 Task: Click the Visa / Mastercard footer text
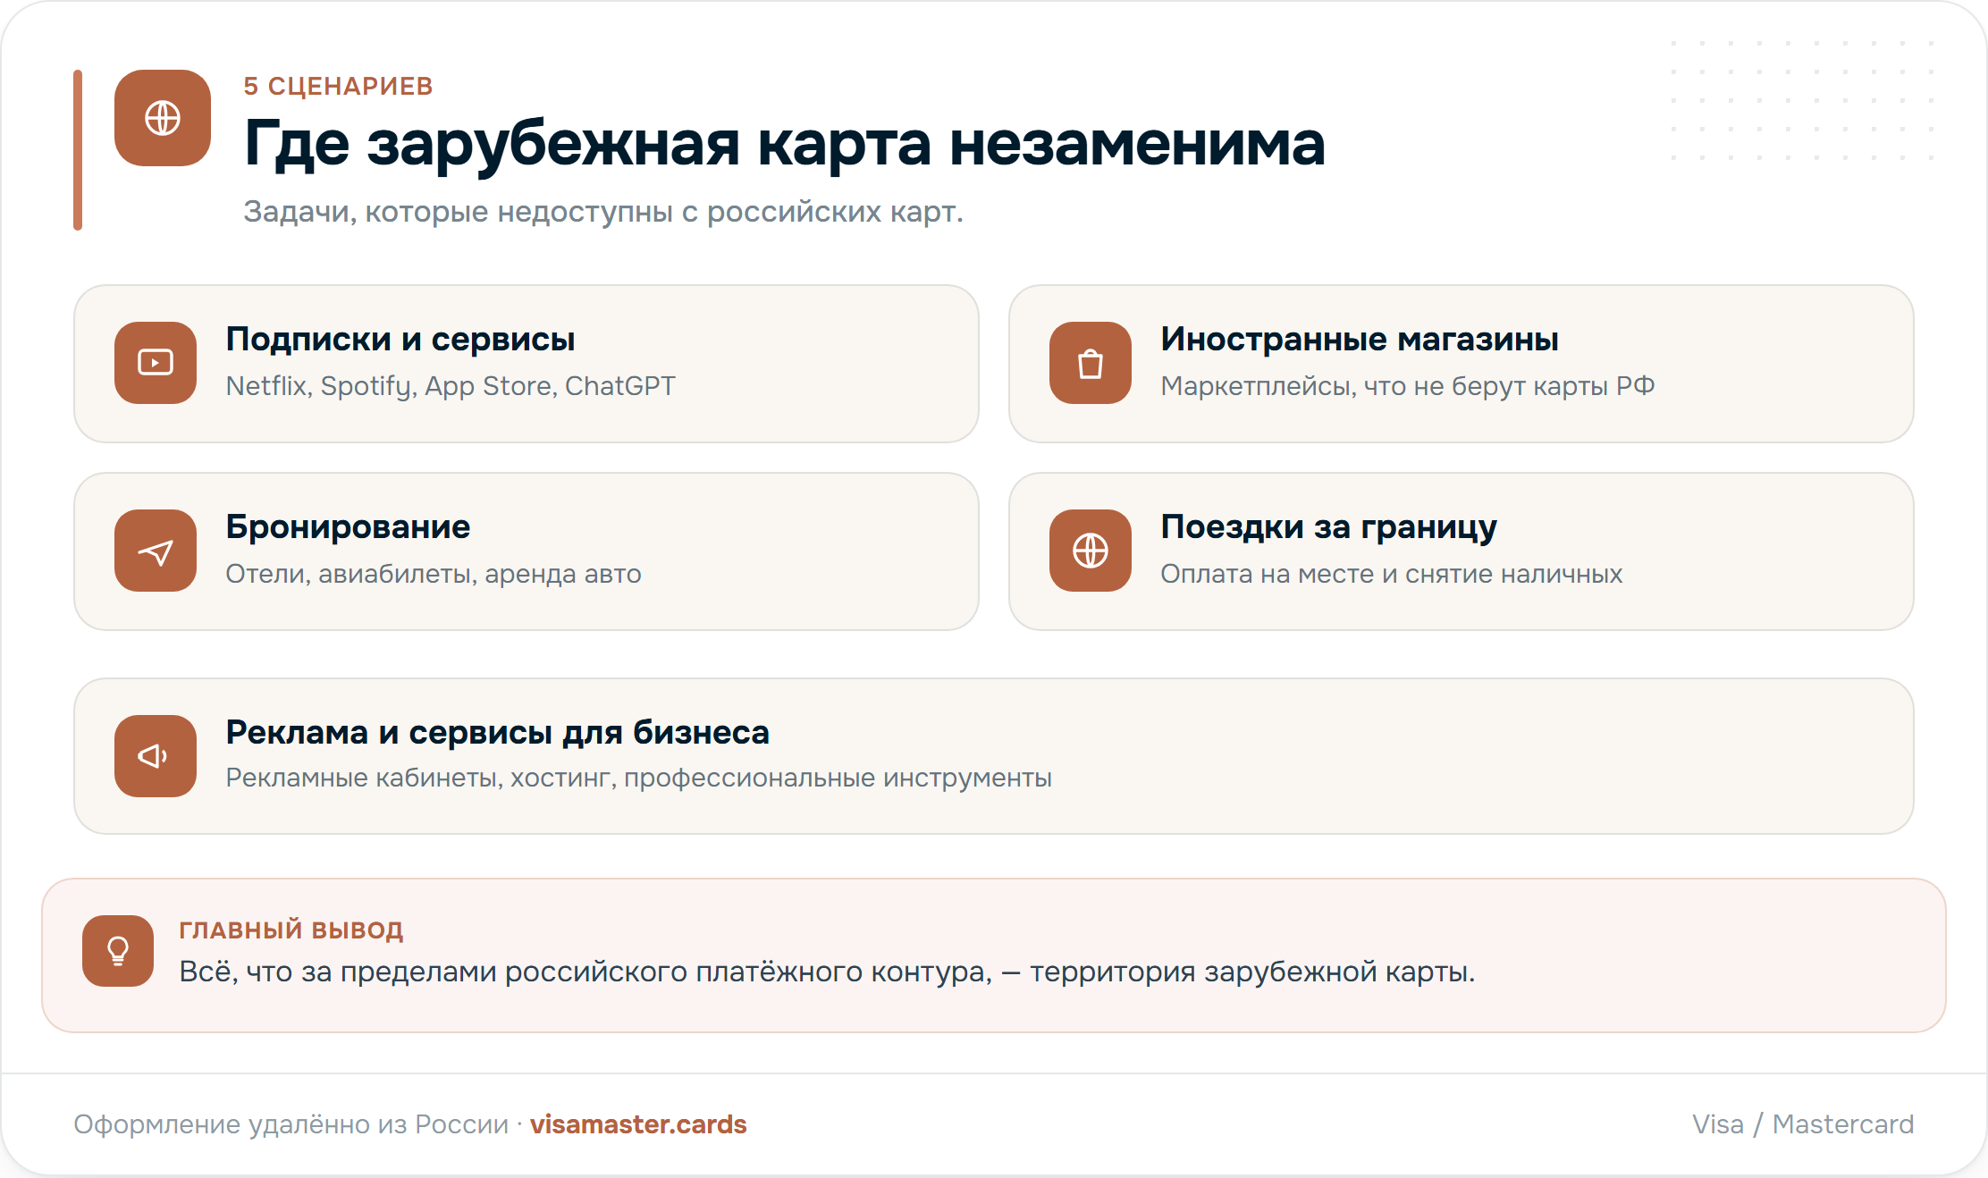click(1803, 1124)
